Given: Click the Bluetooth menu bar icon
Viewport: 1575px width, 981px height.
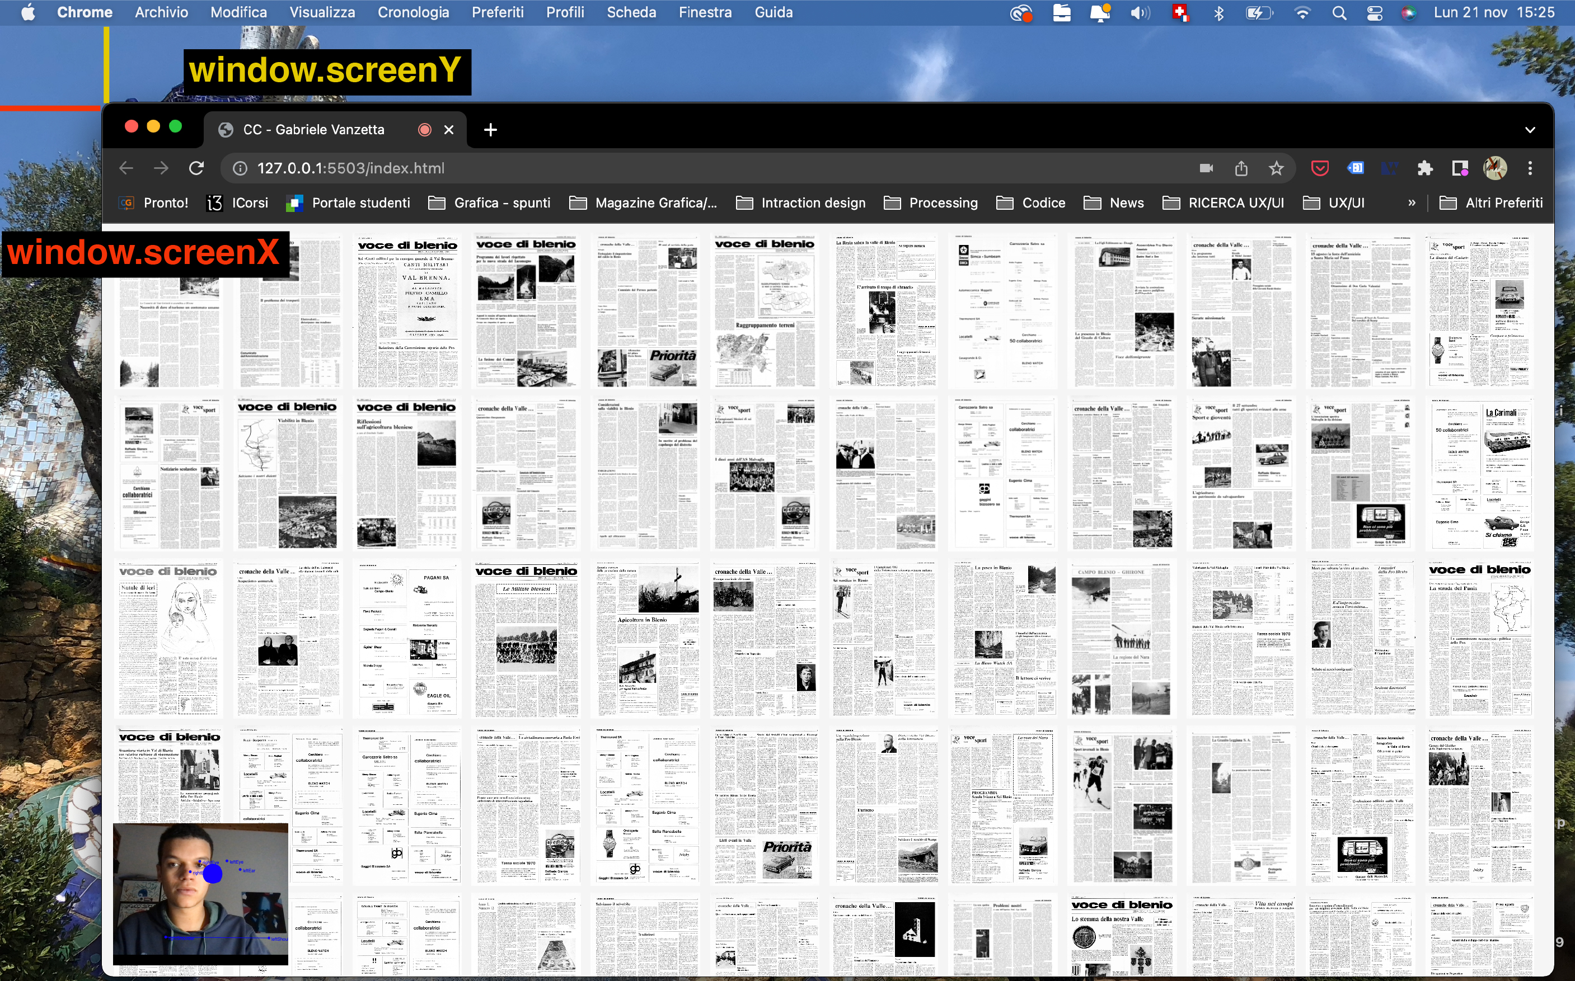Looking at the screenshot, I should [x=1218, y=12].
